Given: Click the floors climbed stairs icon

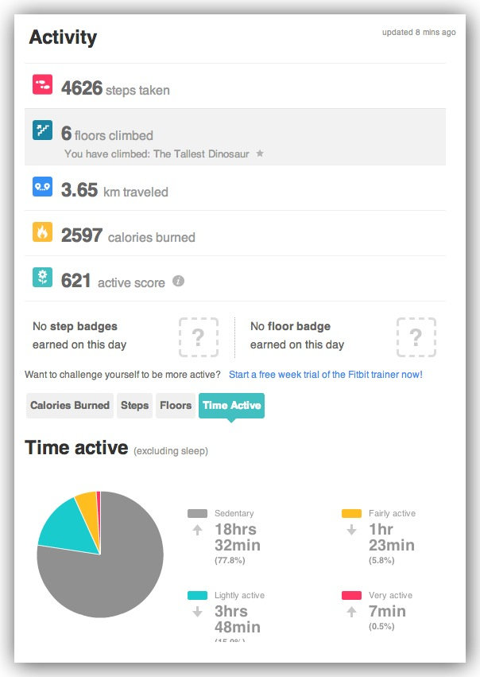Looking at the screenshot, I should click(x=42, y=130).
